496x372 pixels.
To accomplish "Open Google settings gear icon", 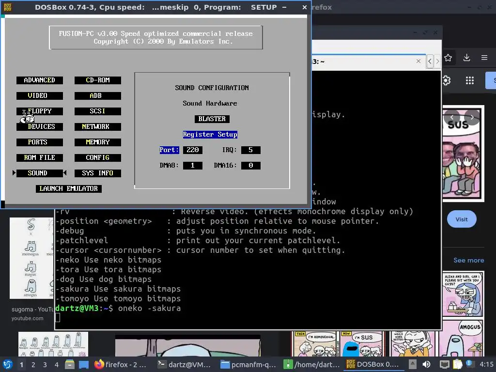I will pyautogui.click(x=446, y=80).
